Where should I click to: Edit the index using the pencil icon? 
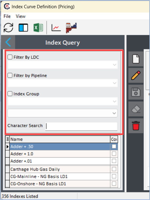(x=136, y=76)
